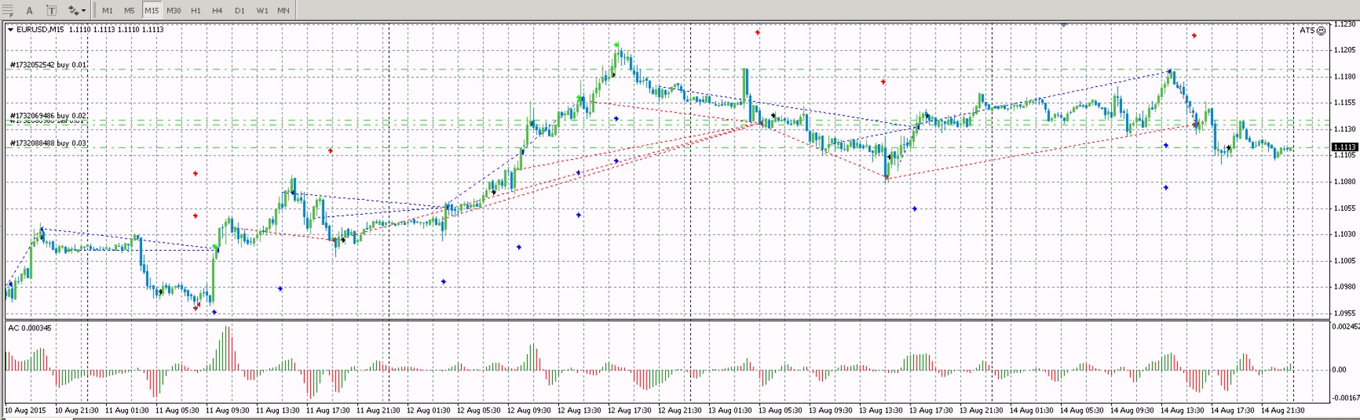Switch to the M30 timeframe
The height and width of the screenshot is (420, 1360).
[173, 10]
